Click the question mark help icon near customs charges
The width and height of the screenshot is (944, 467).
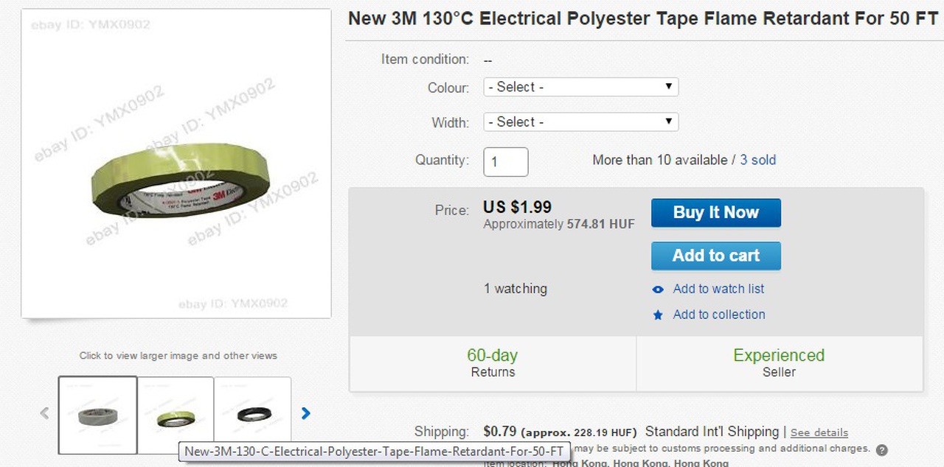pyautogui.click(x=881, y=450)
